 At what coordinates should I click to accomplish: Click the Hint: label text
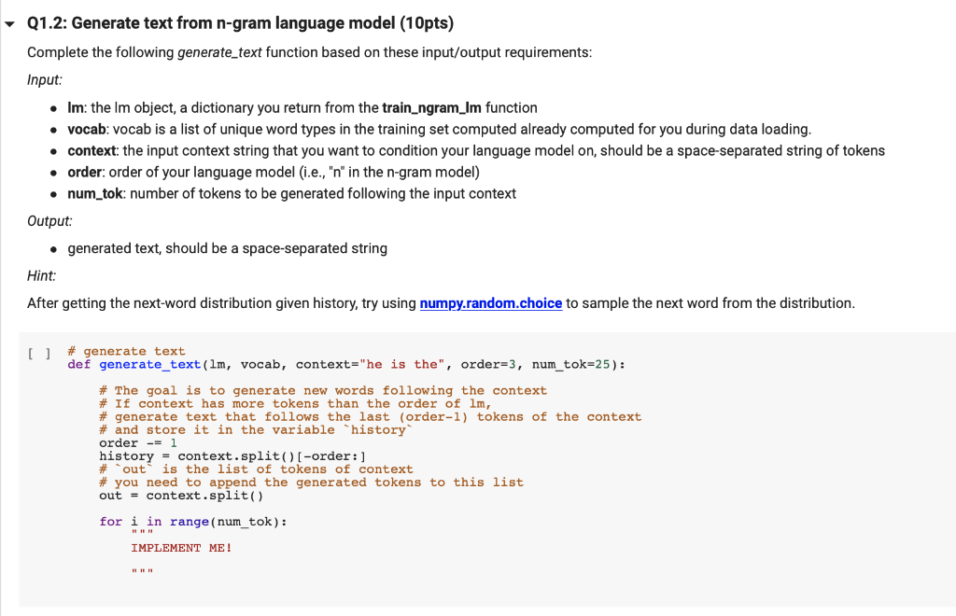[x=40, y=275]
